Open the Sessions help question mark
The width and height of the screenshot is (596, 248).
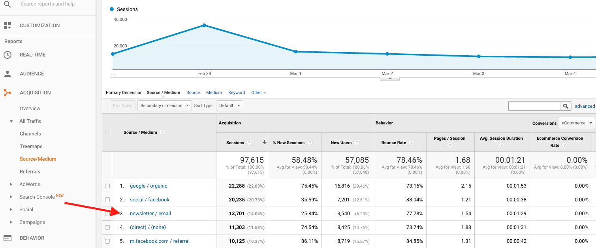[248, 142]
